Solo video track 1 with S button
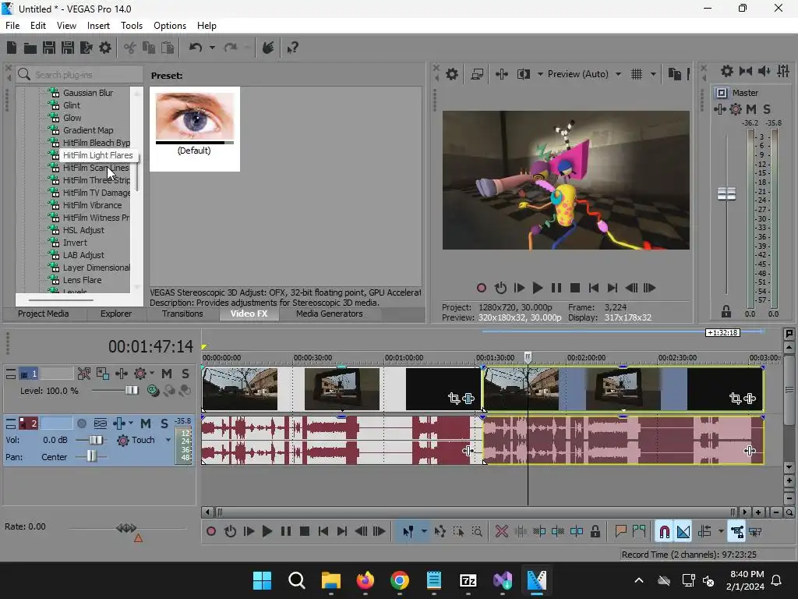Screen dimensions: 798x599 pos(185,374)
